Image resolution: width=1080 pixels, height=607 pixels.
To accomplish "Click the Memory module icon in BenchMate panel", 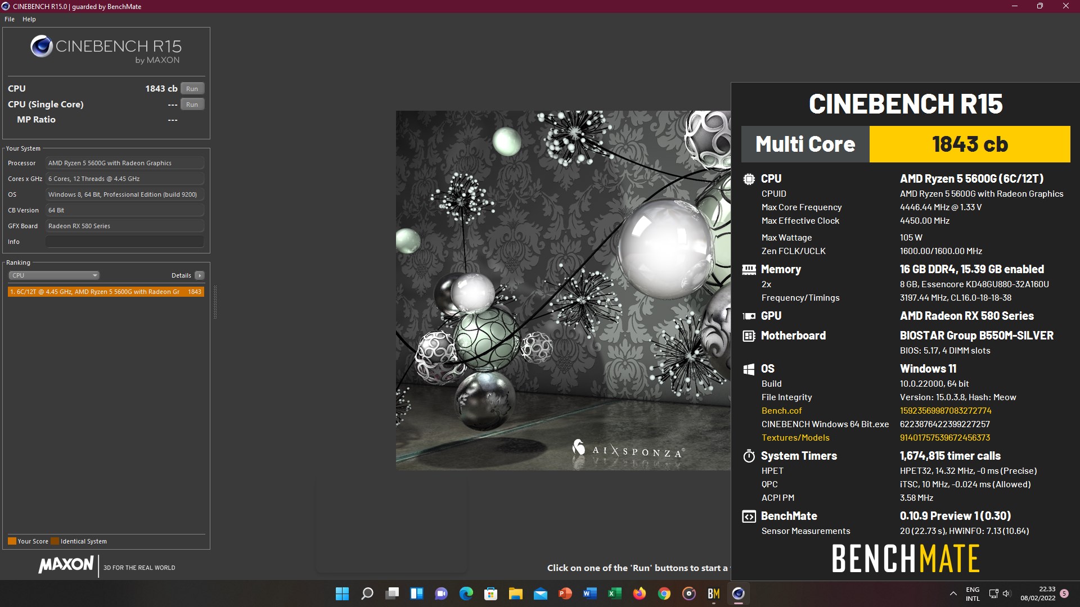I will tap(749, 270).
